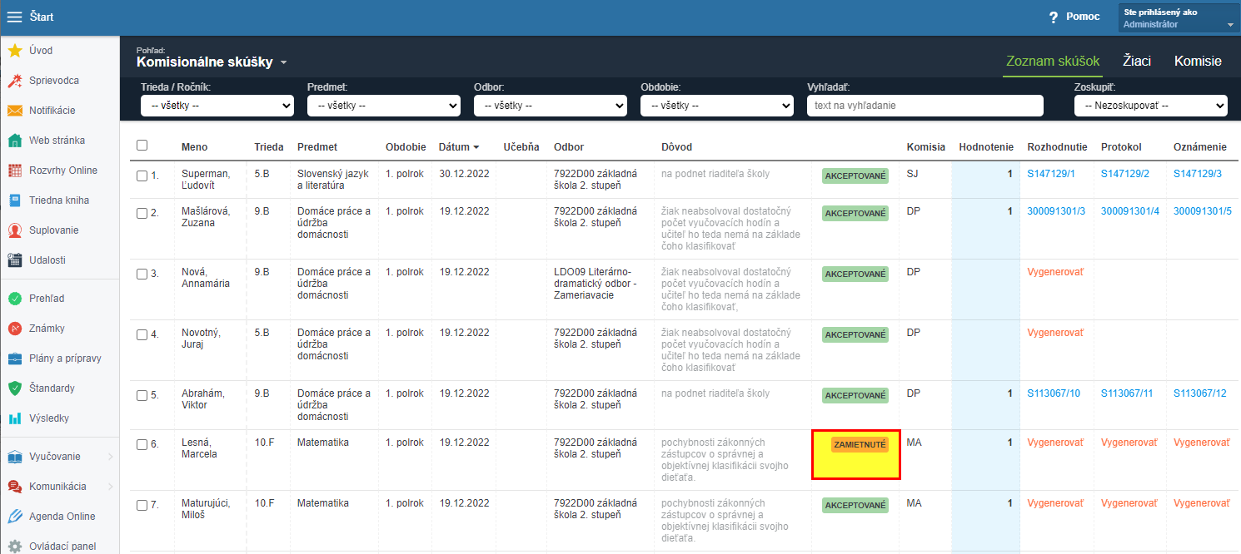Click the Udalosti calendar icon
The image size is (1241, 554).
click(x=15, y=260)
